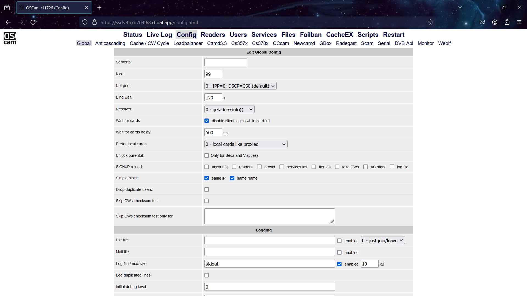Switch to Cache / CW Cycle tab
The height and width of the screenshot is (296, 527).
click(149, 43)
